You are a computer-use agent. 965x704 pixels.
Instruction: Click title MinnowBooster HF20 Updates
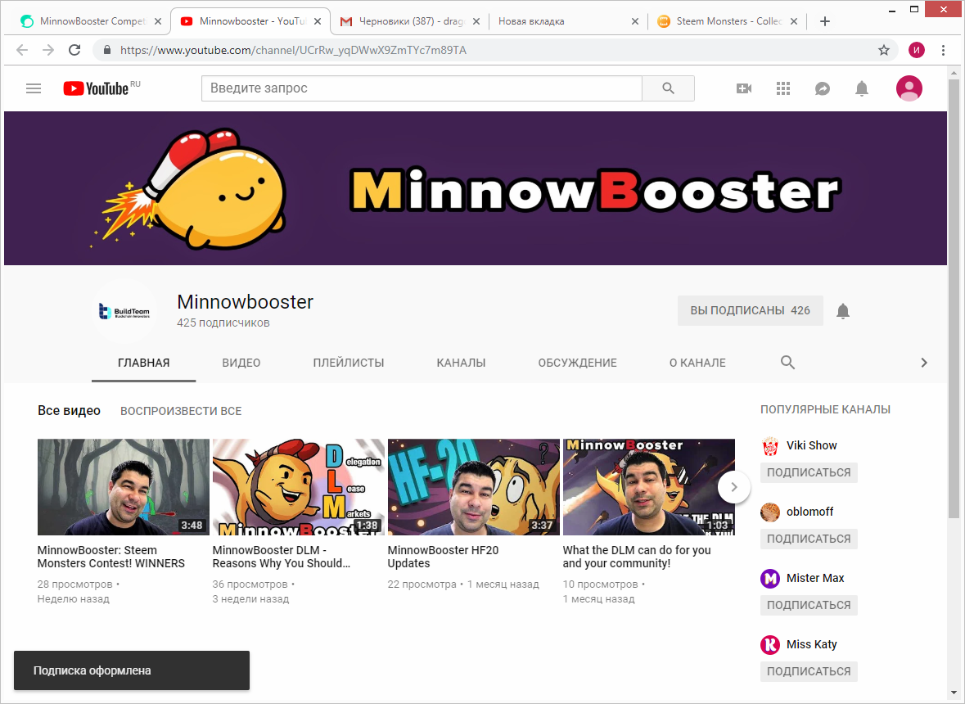click(x=443, y=557)
